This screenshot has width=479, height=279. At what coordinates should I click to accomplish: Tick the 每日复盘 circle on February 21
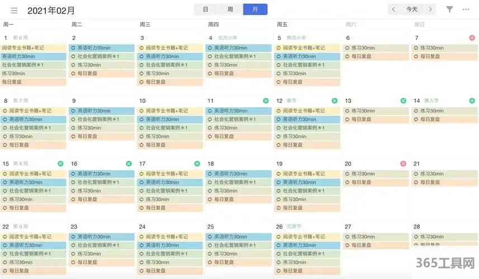(416, 182)
